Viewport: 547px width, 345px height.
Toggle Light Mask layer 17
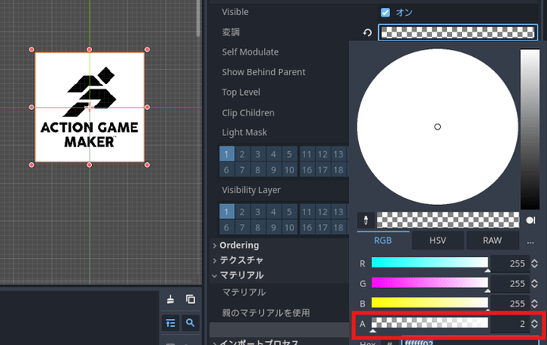323,170
